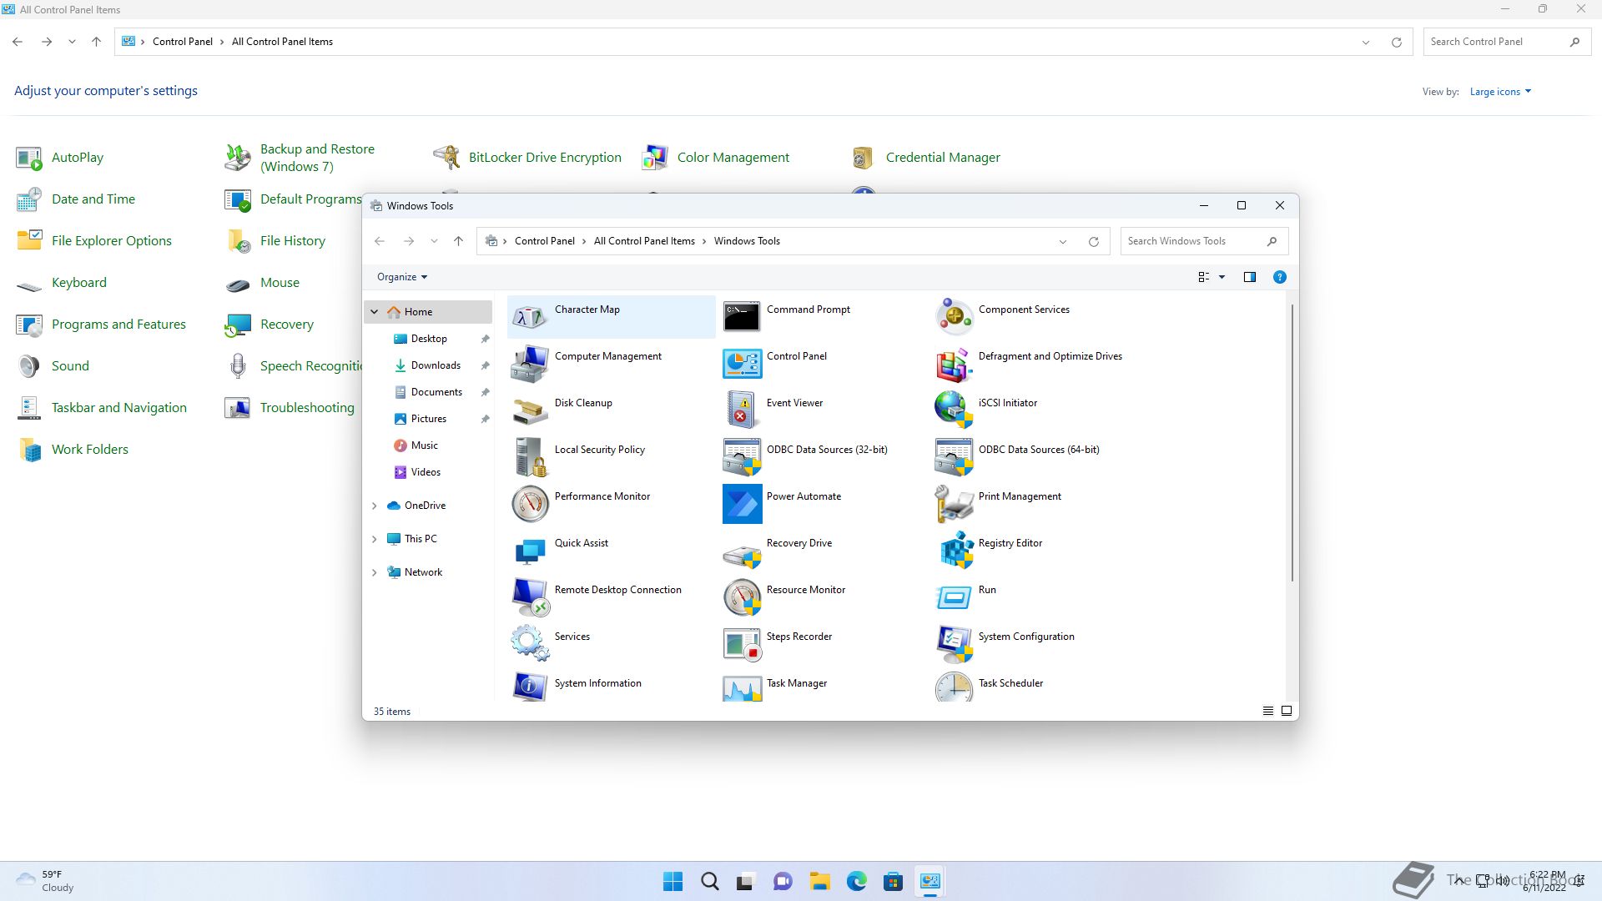This screenshot has height=901, width=1602.
Task: Select Documents in navigation pane
Action: 436,392
